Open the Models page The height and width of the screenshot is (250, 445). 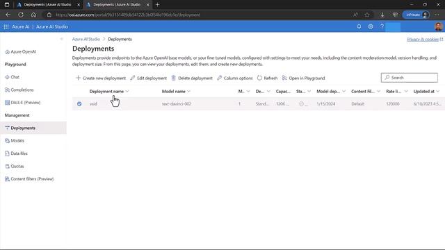(15, 140)
